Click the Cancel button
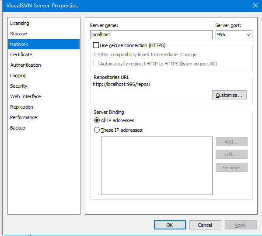262x236 pixels. 205,225
